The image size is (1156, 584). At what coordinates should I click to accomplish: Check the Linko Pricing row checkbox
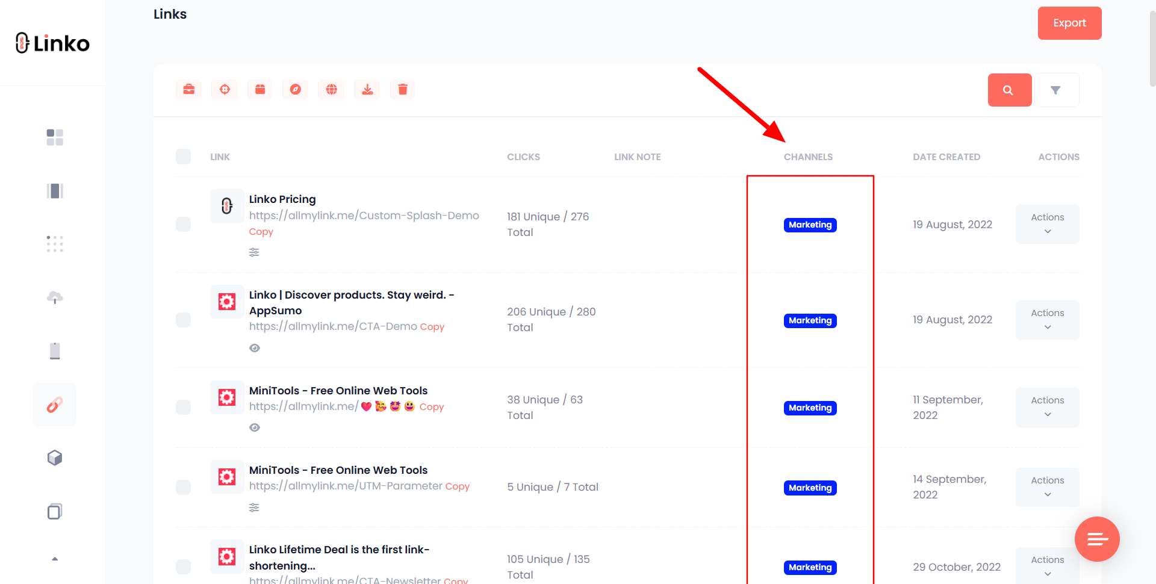coord(183,224)
